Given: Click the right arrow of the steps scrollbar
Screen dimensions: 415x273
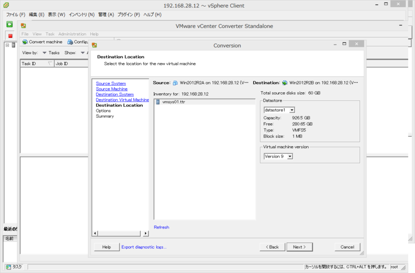Looking at the screenshot, I should click(145, 233).
